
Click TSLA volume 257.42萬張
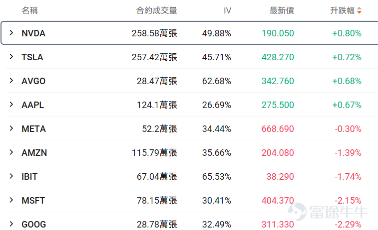coord(154,57)
